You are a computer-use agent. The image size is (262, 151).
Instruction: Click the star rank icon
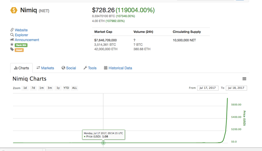(12, 45)
